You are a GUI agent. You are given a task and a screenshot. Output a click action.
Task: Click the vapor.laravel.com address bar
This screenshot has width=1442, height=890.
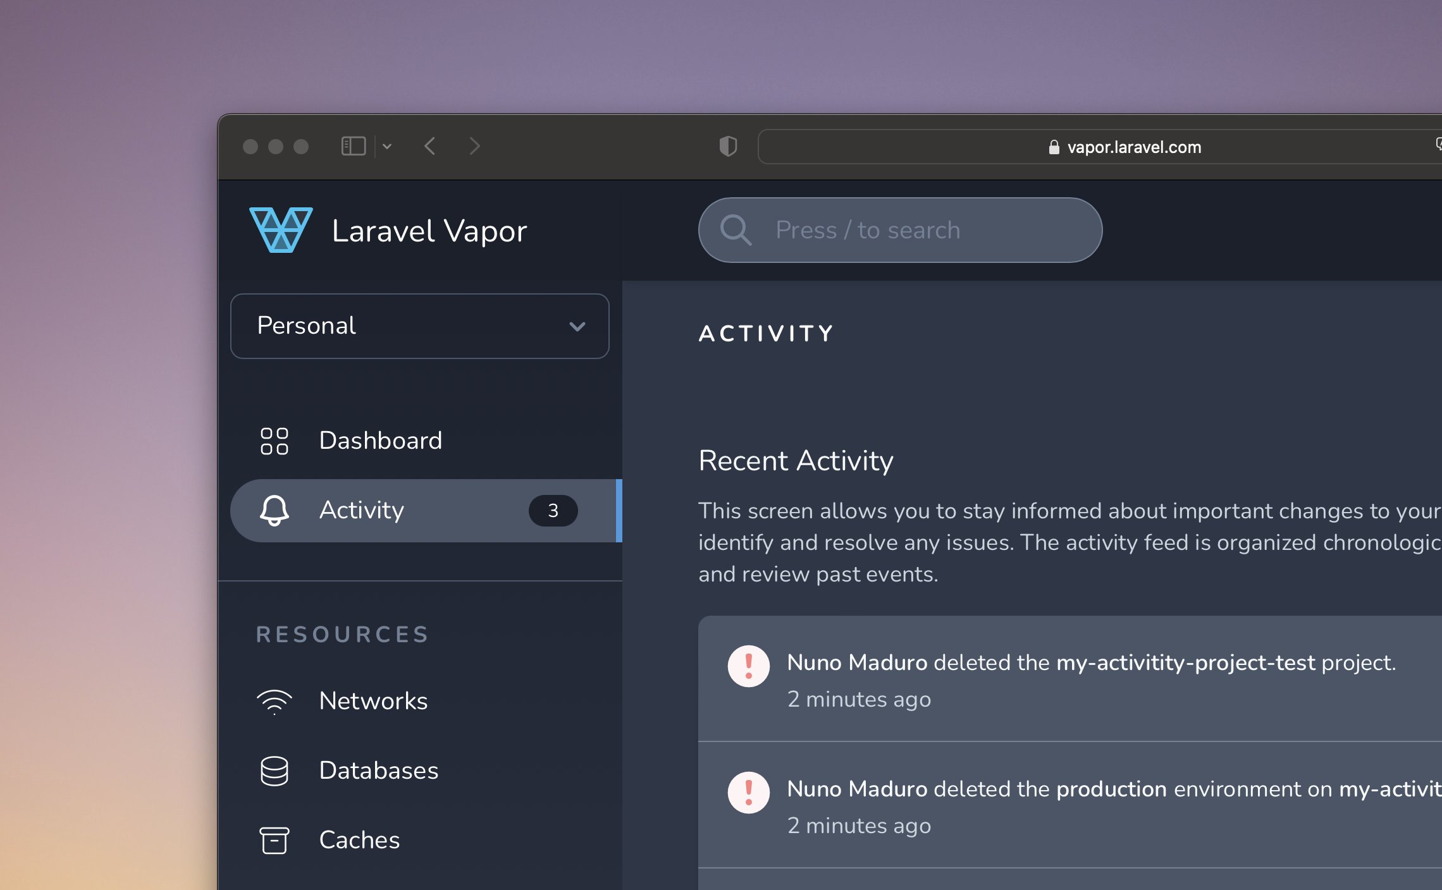tap(1126, 147)
